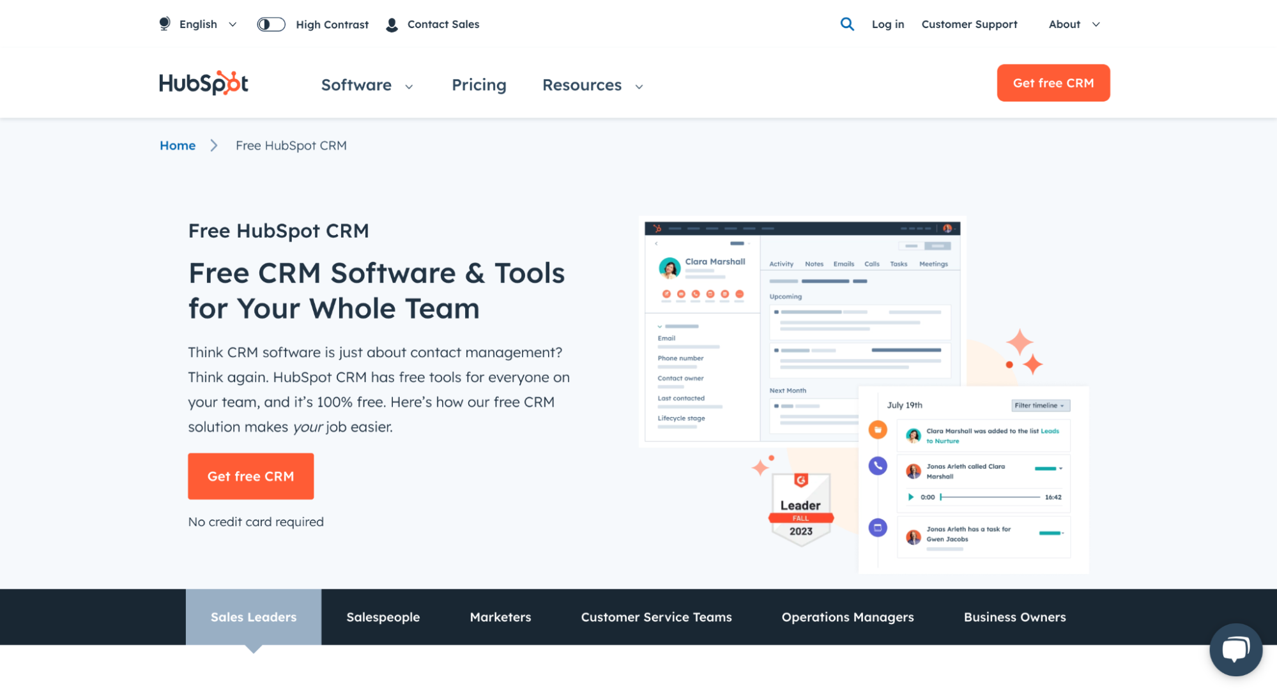Viewport: 1277px width, 691px height.
Task: Switch to the Business Owners tab
Action: 1015,617
